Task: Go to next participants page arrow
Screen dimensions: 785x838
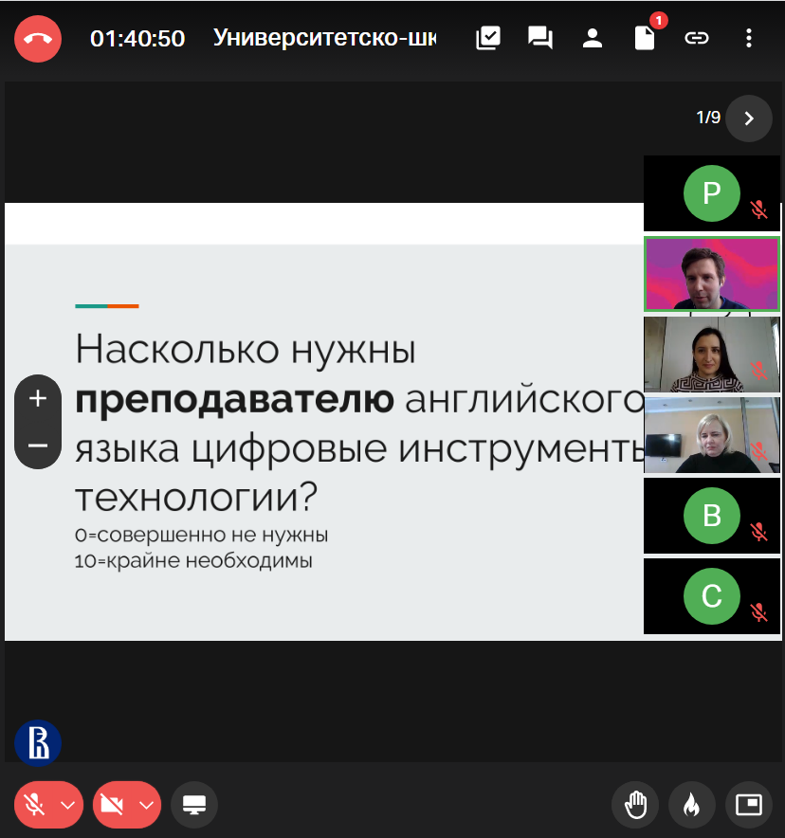Action: tap(749, 118)
